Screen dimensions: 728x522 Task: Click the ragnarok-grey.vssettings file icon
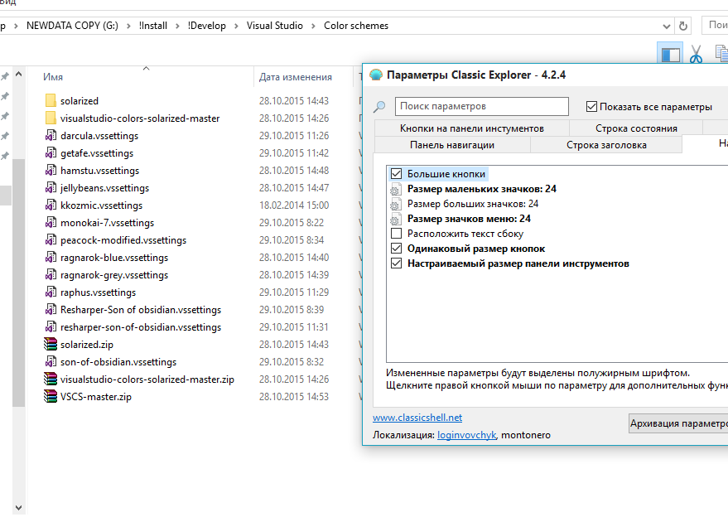[51, 275]
